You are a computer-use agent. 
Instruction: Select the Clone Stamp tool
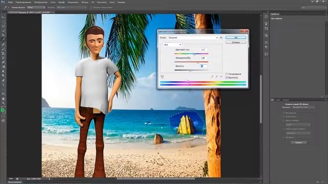pos(3,53)
